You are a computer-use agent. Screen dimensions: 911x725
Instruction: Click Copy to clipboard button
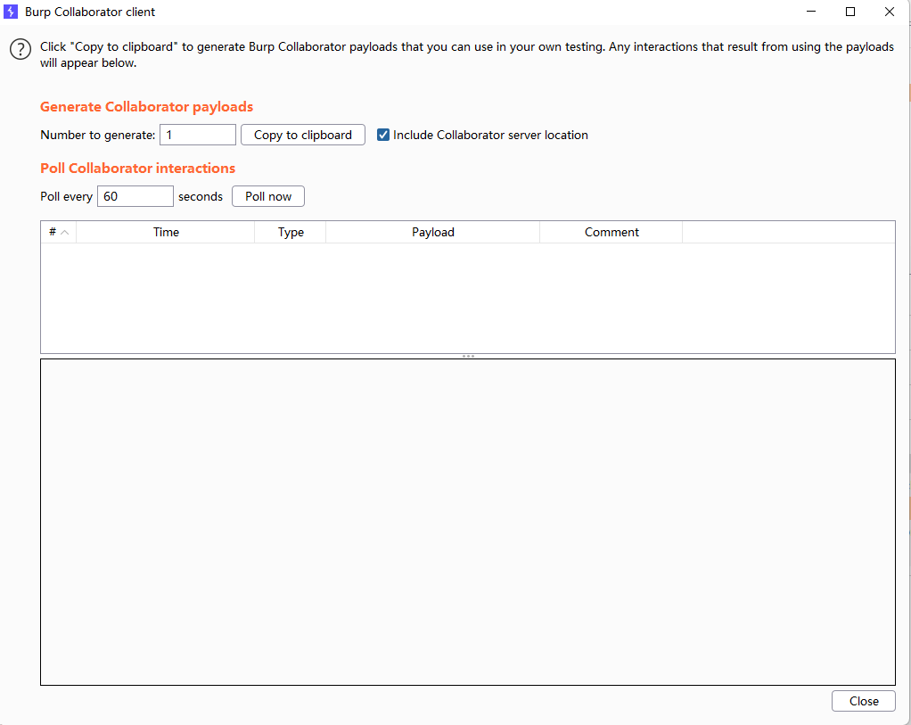pos(303,135)
